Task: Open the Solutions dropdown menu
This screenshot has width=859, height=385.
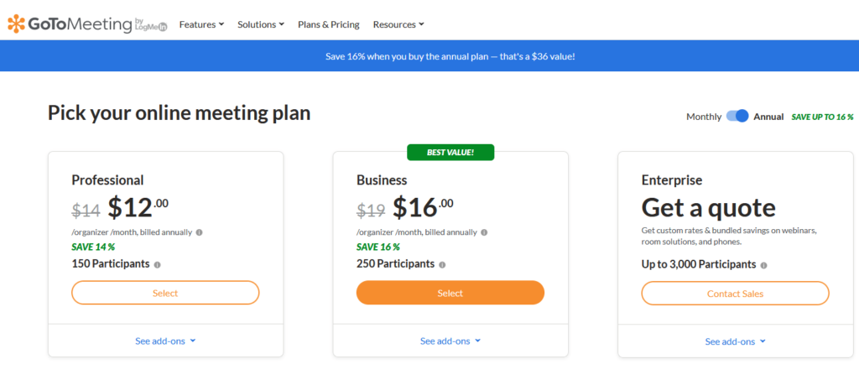Action: pos(261,24)
